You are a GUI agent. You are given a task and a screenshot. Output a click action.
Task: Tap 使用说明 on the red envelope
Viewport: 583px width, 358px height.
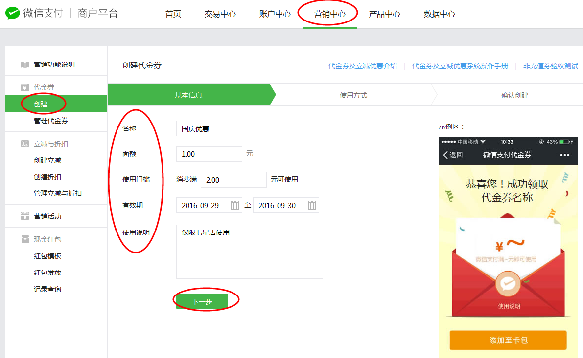(x=509, y=306)
